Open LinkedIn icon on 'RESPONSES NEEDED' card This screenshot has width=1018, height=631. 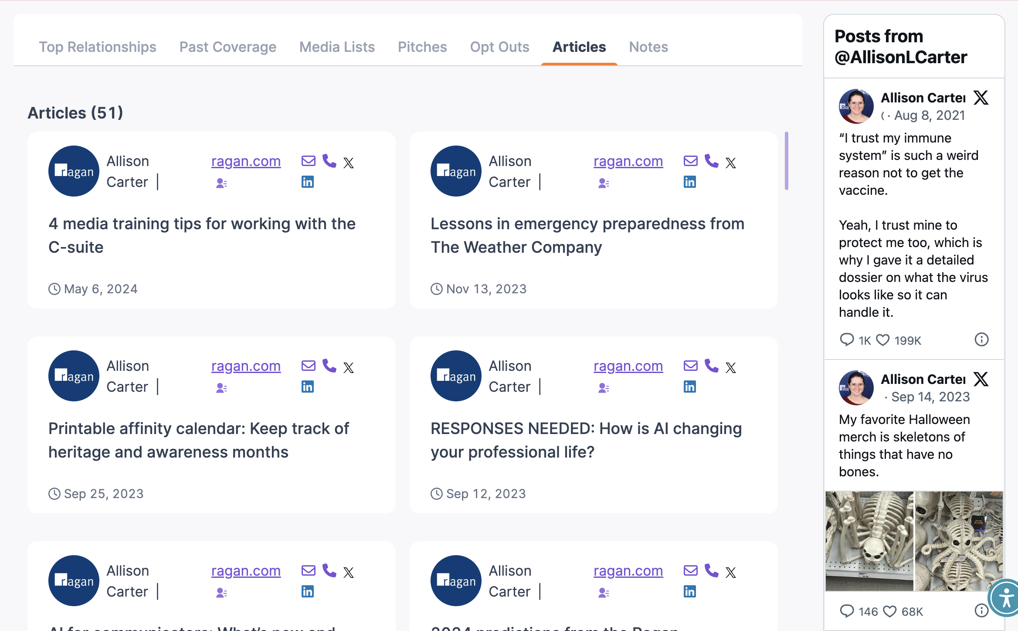pyautogui.click(x=690, y=387)
